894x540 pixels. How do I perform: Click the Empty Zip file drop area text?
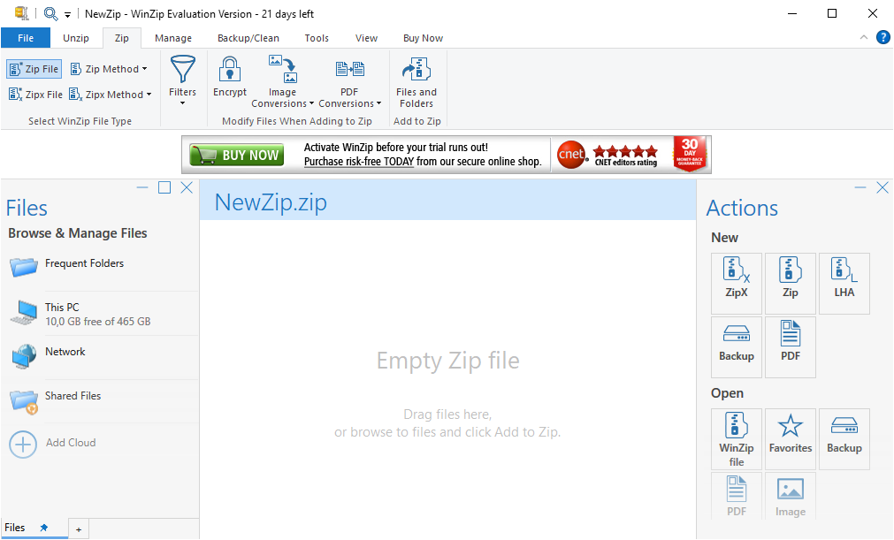(x=448, y=361)
